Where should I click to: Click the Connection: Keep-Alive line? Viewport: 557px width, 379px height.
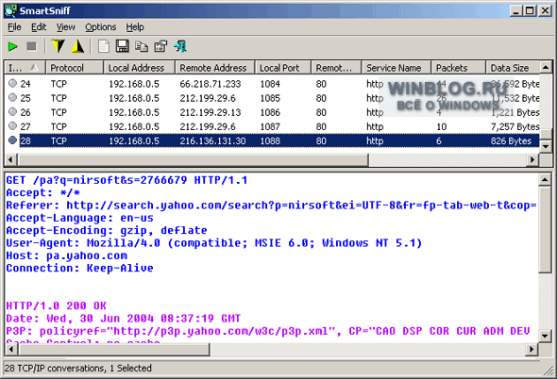(x=79, y=268)
